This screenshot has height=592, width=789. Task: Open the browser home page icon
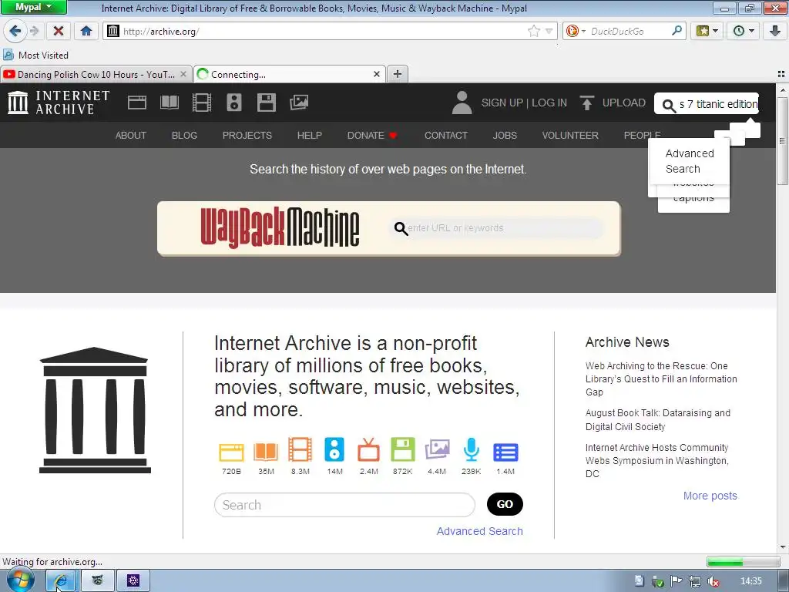pos(86,31)
